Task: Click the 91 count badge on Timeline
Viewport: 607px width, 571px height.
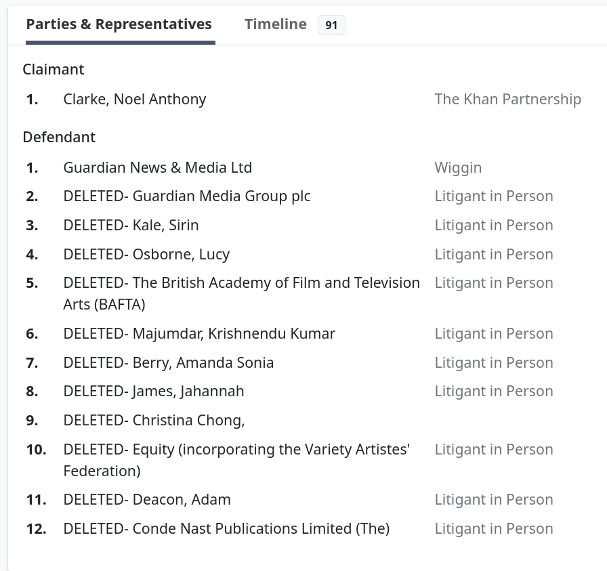Action: (331, 24)
